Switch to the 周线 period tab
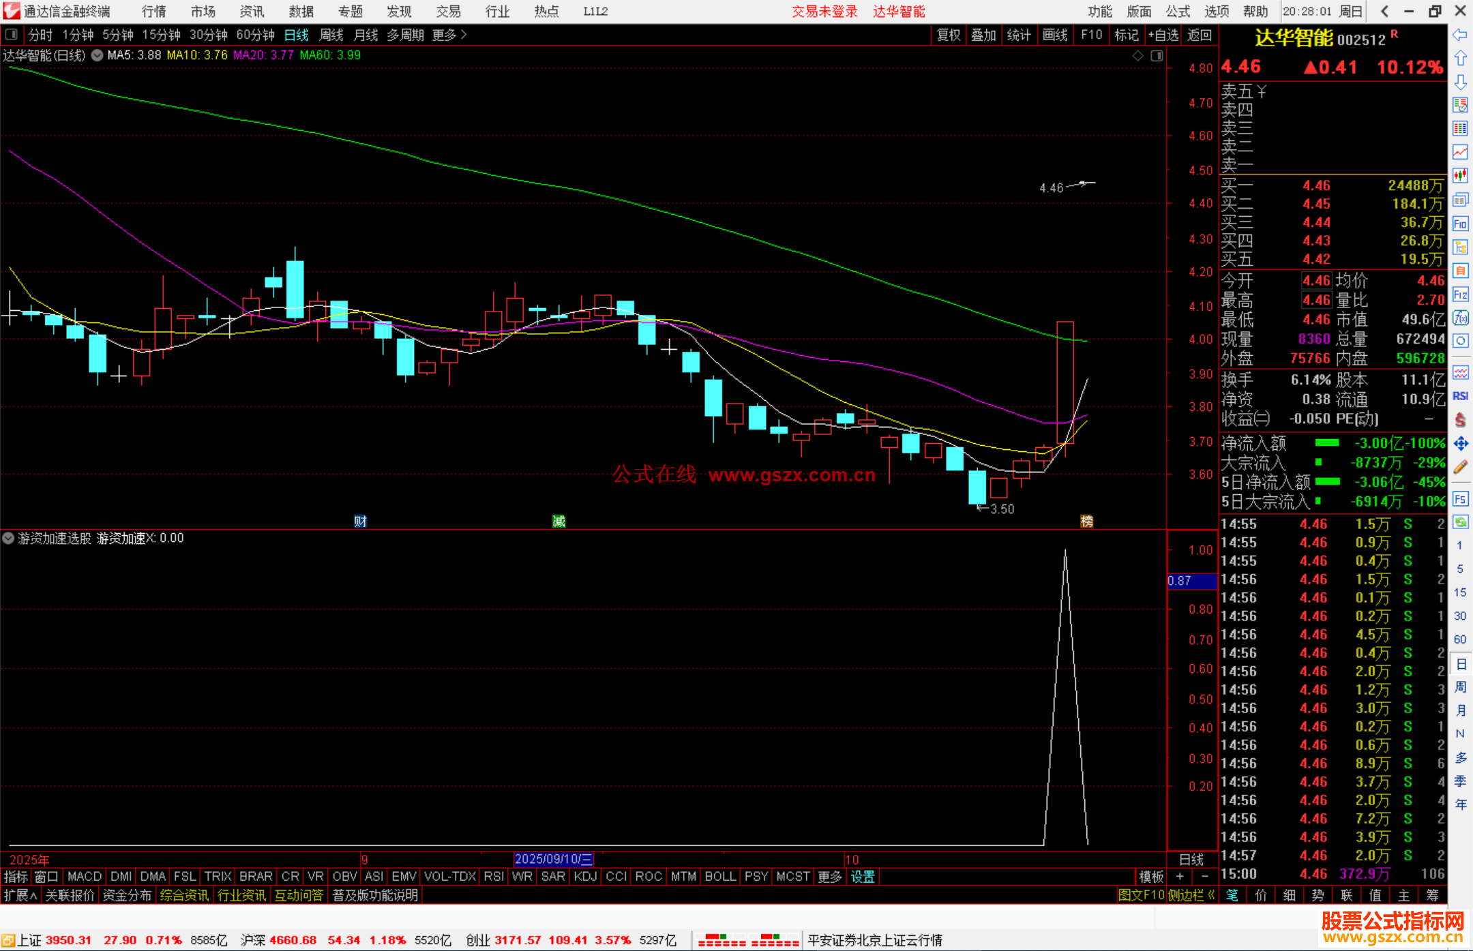1473x951 pixels. tap(331, 35)
